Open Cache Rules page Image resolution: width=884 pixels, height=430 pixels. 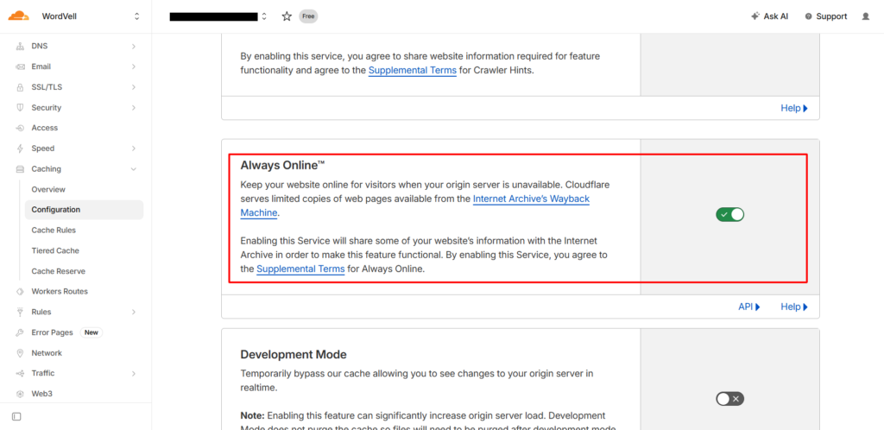[x=54, y=230]
